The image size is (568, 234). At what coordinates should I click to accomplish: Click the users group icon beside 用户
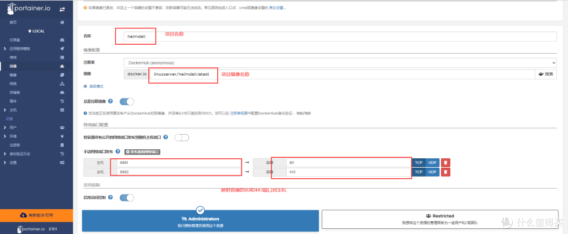coord(62,127)
